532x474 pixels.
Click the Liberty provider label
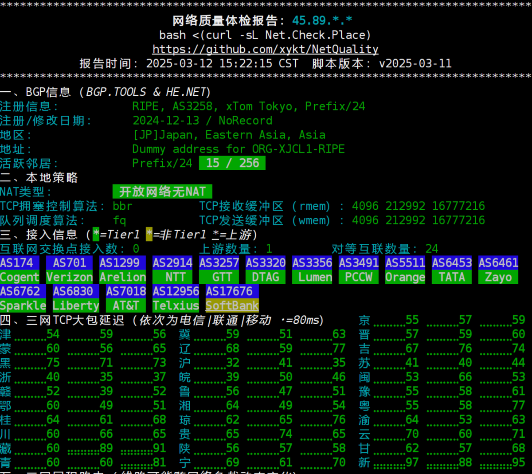pyautogui.click(x=76, y=306)
